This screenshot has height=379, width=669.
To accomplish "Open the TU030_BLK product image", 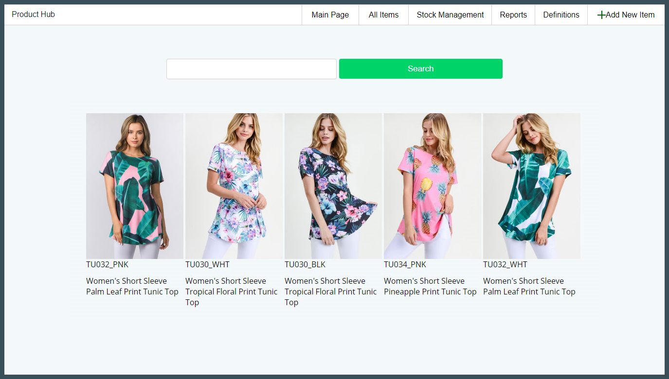I will (x=333, y=186).
